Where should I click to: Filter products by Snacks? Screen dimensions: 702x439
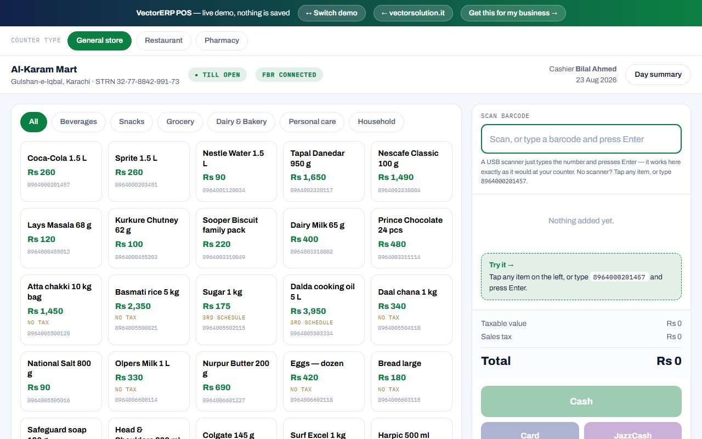coord(132,122)
